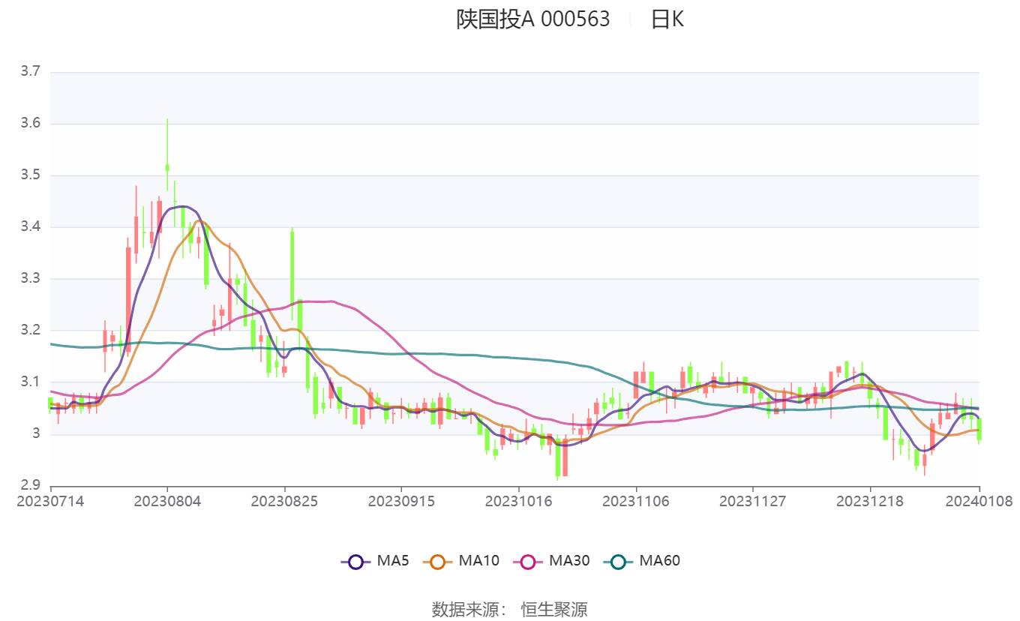Click the 3.3 price axis label
The width and height of the screenshot is (1020, 621).
(30, 279)
